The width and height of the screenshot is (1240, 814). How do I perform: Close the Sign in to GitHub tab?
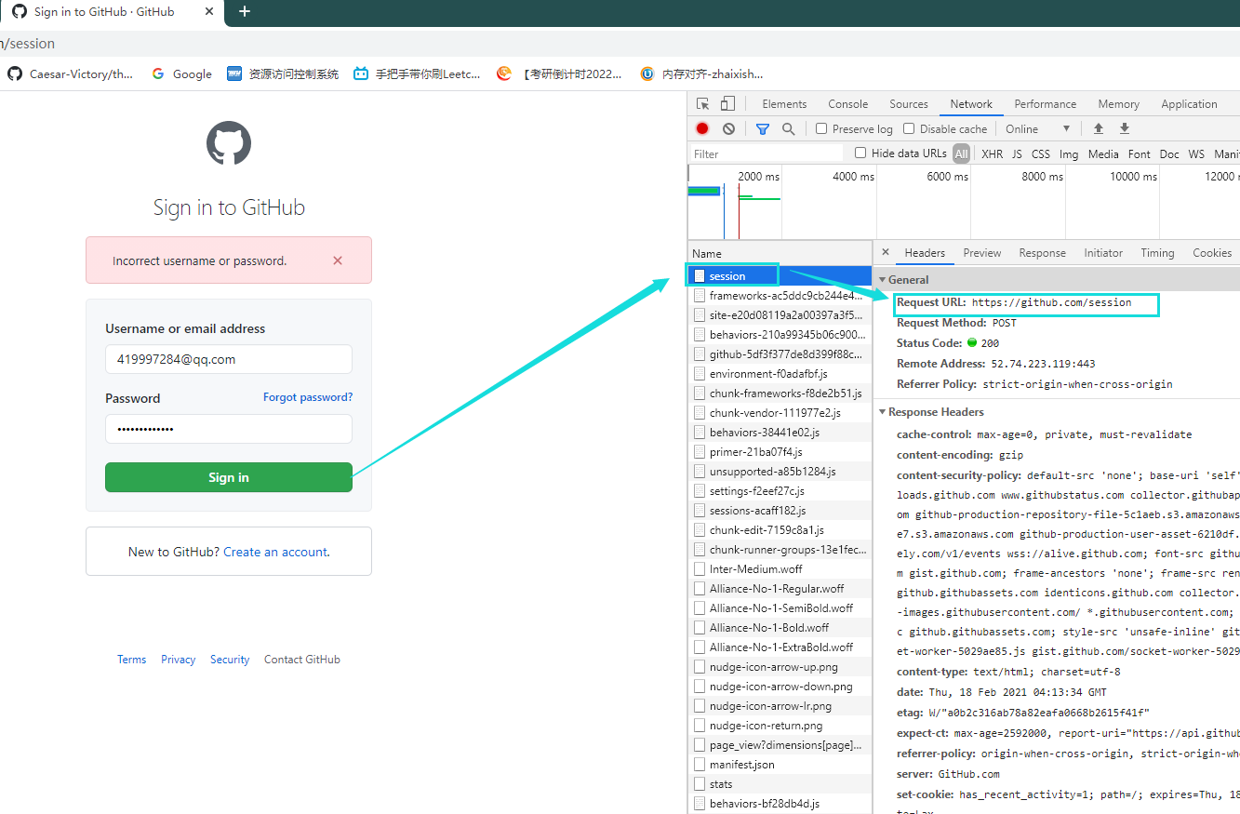(209, 12)
